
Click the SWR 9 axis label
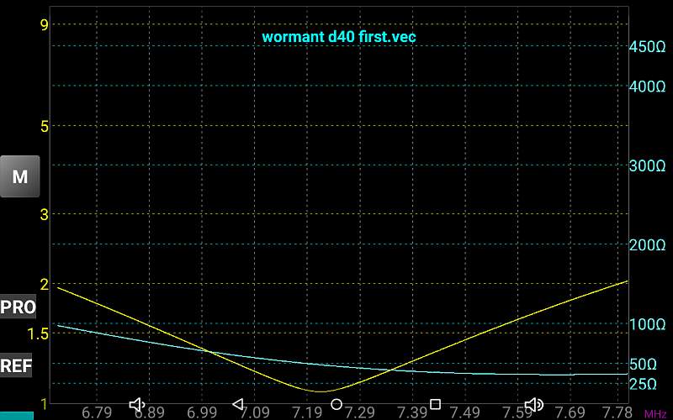[x=45, y=24]
